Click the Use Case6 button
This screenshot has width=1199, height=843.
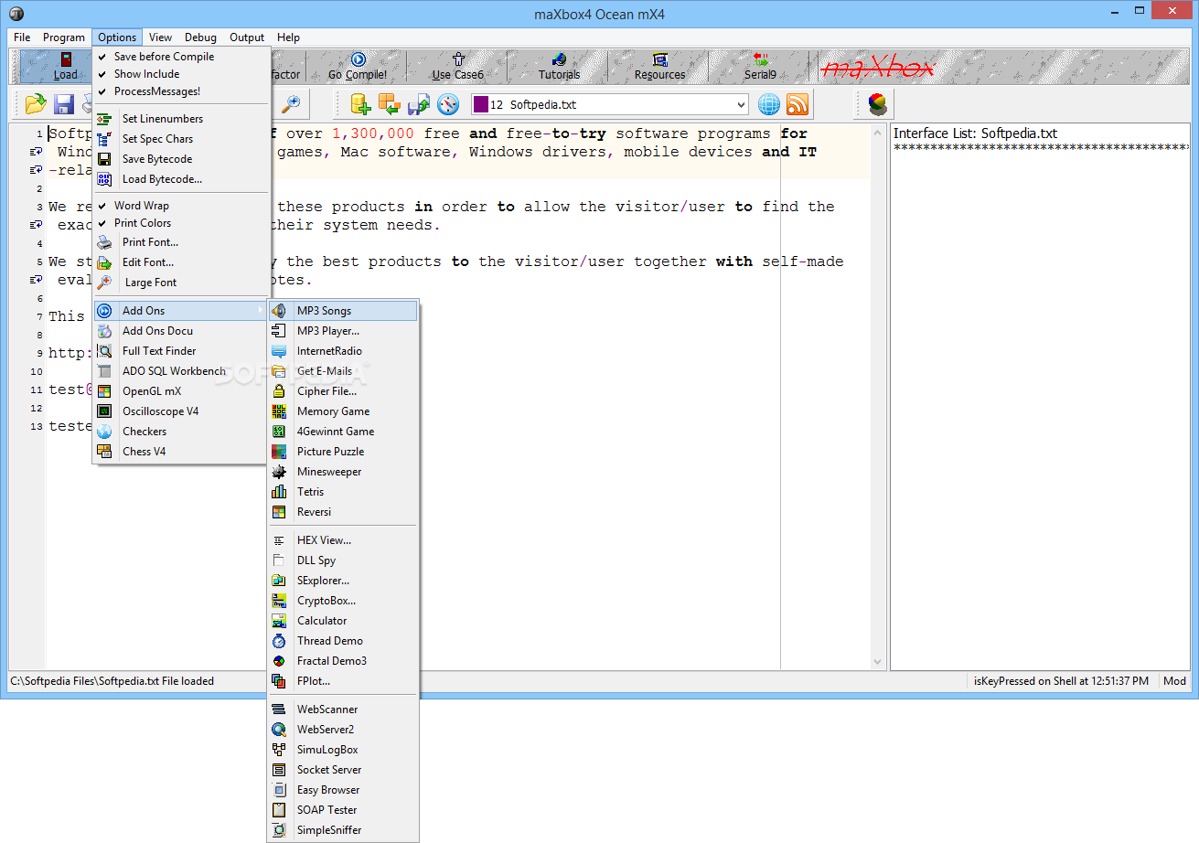[x=458, y=66]
